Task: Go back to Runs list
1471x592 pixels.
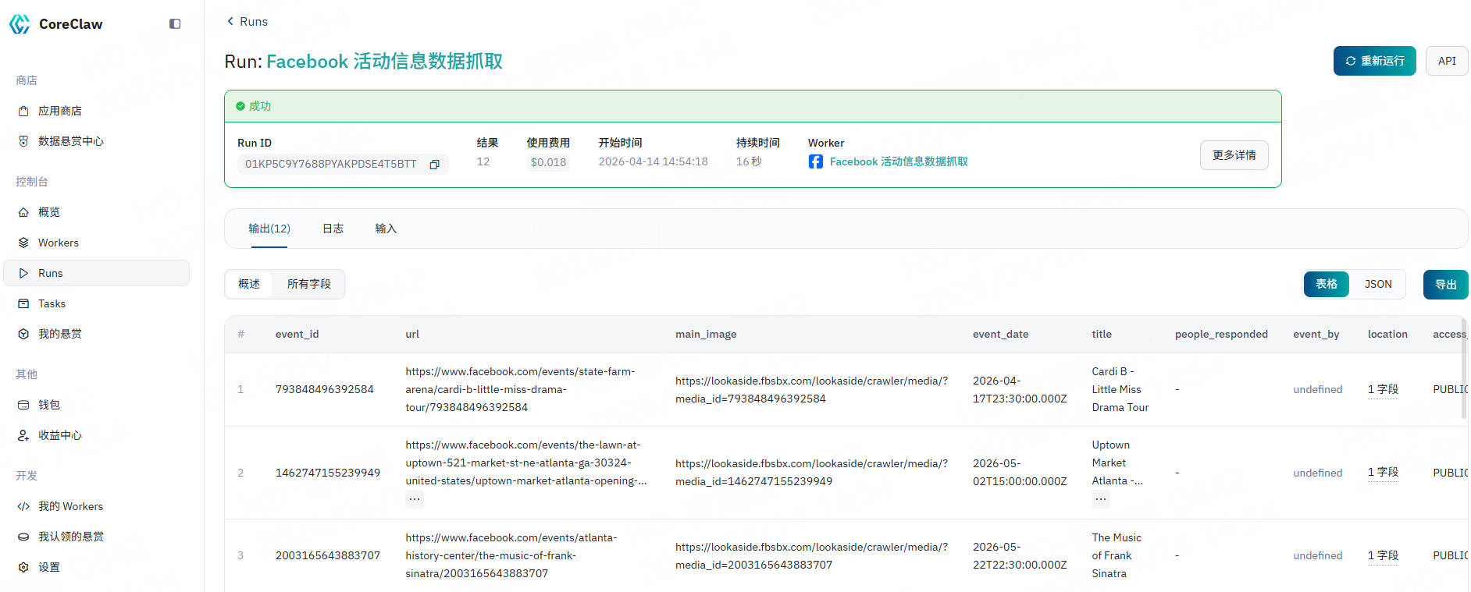Action: pyautogui.click(x=247, y=22)
